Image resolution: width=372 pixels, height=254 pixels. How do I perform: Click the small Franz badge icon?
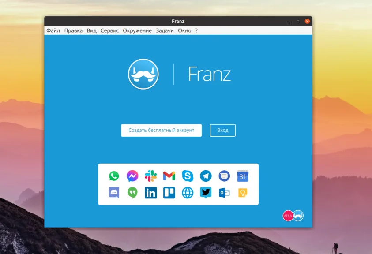tap(298, 216)
